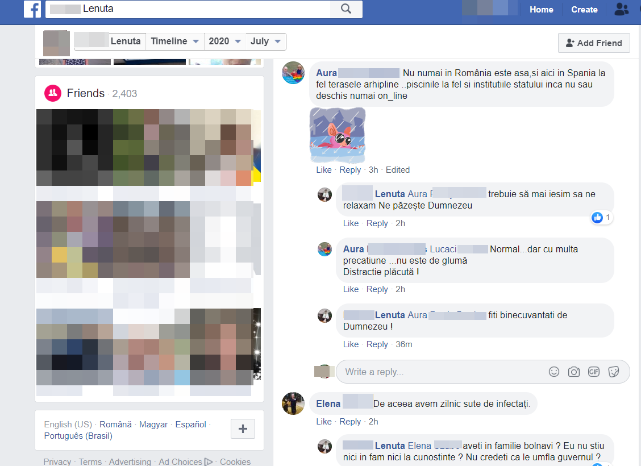Image resolution: width=641 pixels, height=466 pixels.
Task: Open the friend requests icon in top bar
Action: [x=621, y=9]
